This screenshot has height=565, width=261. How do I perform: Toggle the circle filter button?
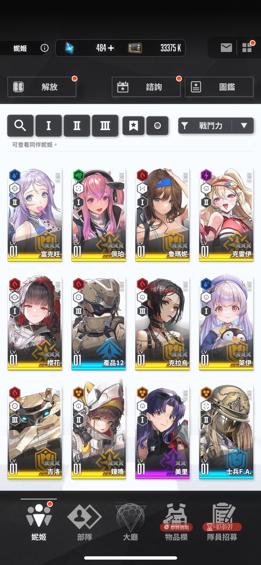point(157,126)
